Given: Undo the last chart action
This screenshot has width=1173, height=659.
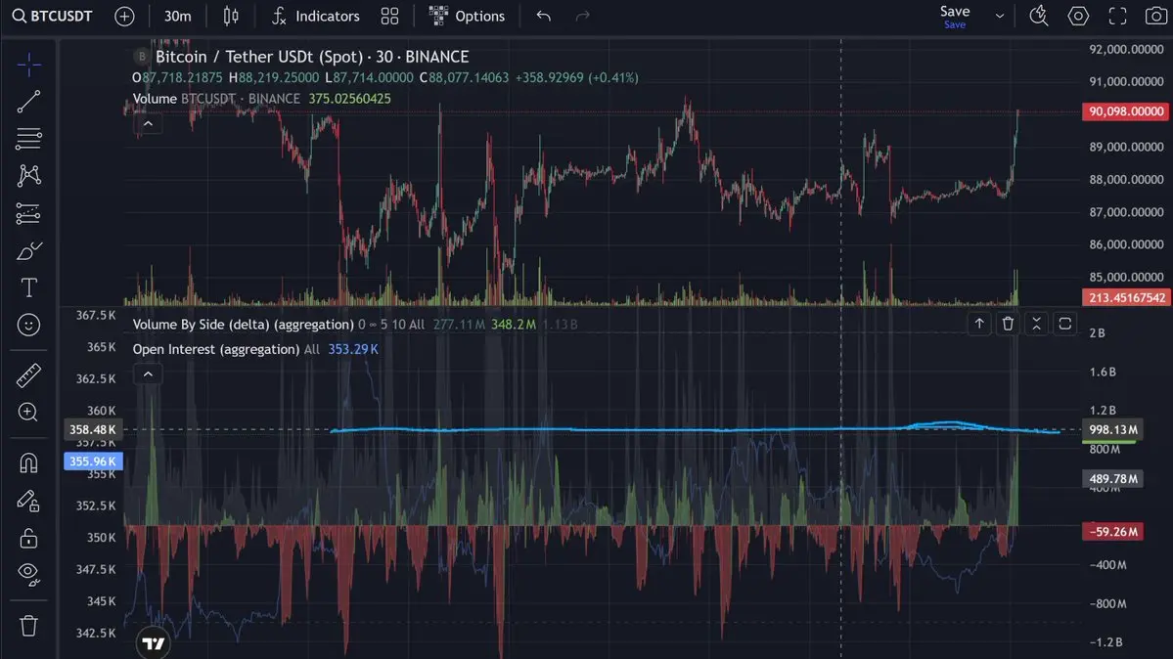Looking at the screenshot, I should pos(544,16).
